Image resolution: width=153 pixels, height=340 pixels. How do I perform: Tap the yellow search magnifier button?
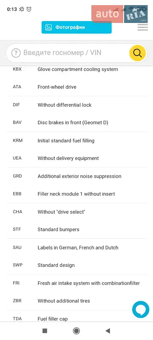[x=137, y=53]
